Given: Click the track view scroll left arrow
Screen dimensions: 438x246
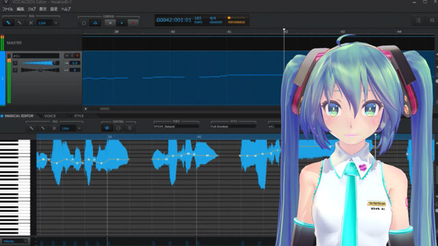Looking at the screenshot, I should click(86, 109).
